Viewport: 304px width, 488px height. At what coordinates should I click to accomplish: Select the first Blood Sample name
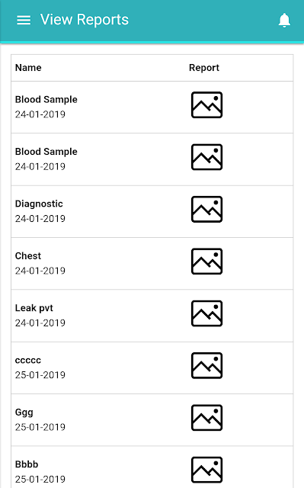tap(46, 100)
